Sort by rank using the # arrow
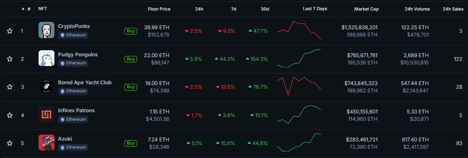Screen dimensions: 468x158 coord(26,9)
